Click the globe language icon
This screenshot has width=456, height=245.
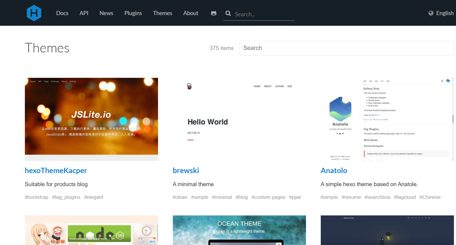tap(431, 13)
